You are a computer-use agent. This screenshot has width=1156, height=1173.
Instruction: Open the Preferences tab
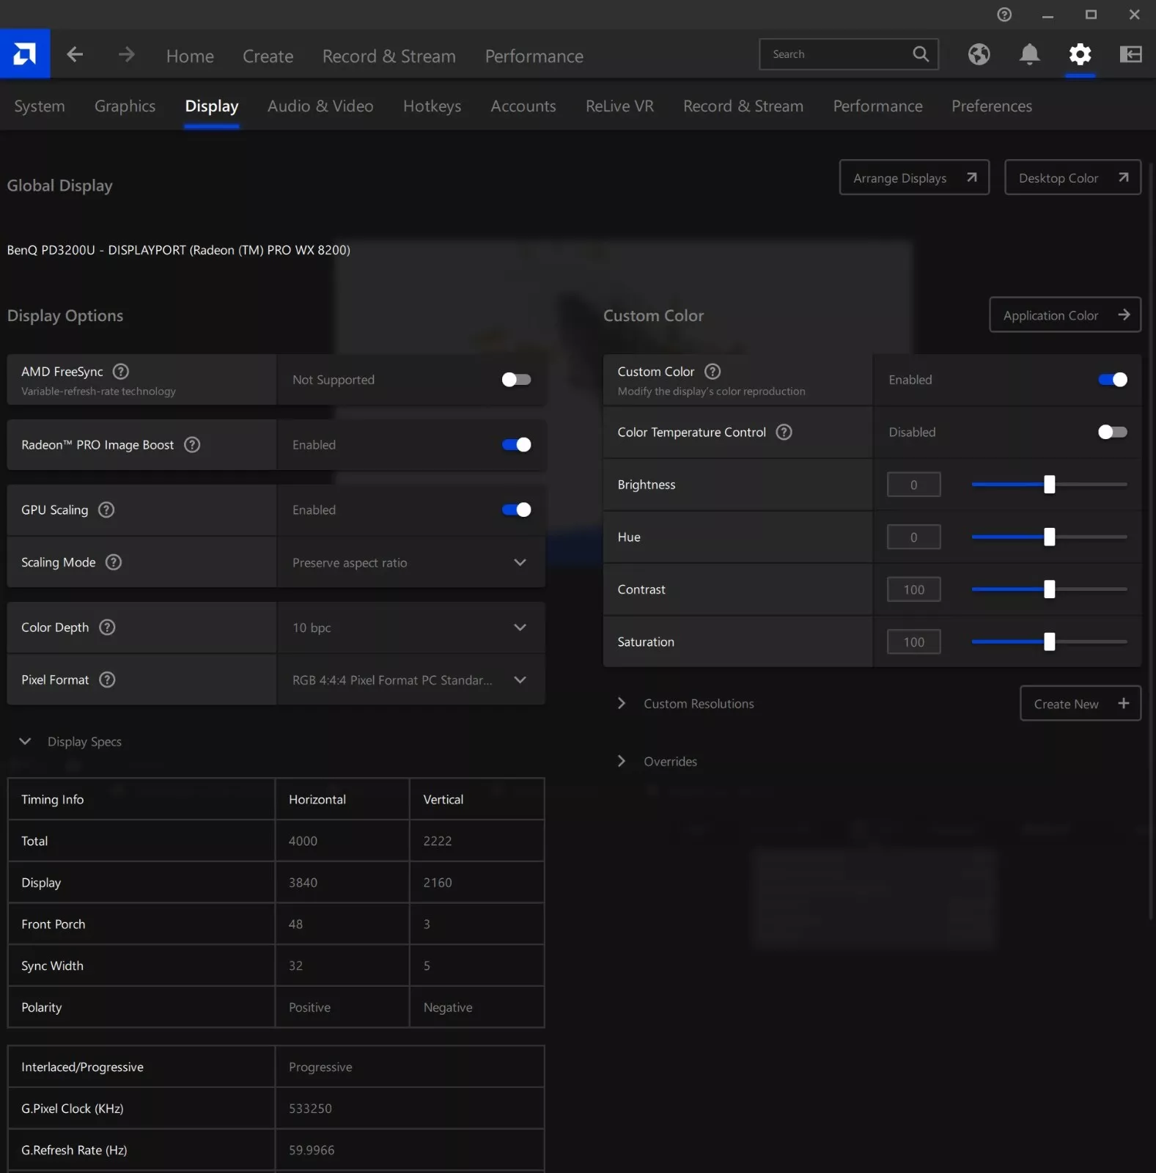[991, 106]
